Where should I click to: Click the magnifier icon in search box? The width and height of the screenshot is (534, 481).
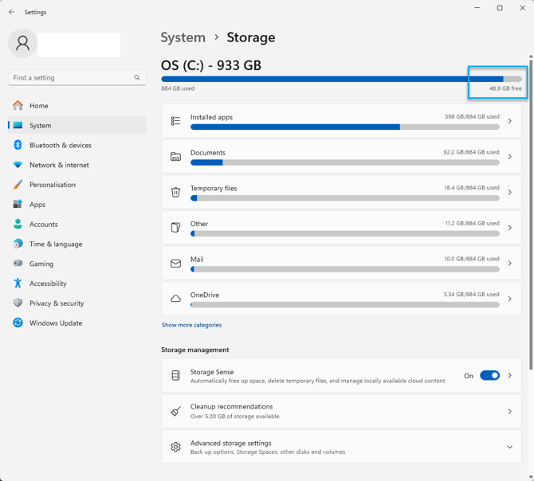(x=137, y=77)
